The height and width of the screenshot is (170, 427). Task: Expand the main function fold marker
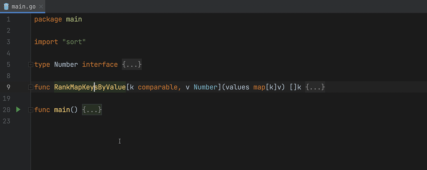[30, 110]
